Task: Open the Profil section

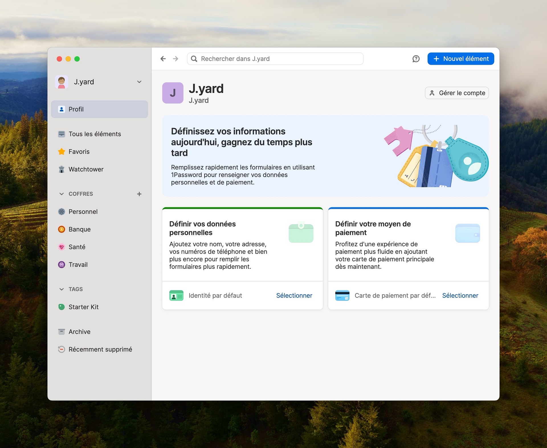Action: [99, 109]
